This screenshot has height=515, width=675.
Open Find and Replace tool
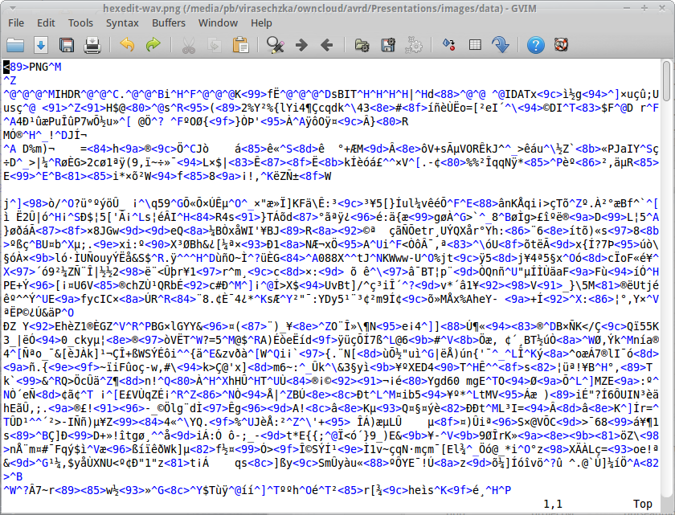point(276,45)
